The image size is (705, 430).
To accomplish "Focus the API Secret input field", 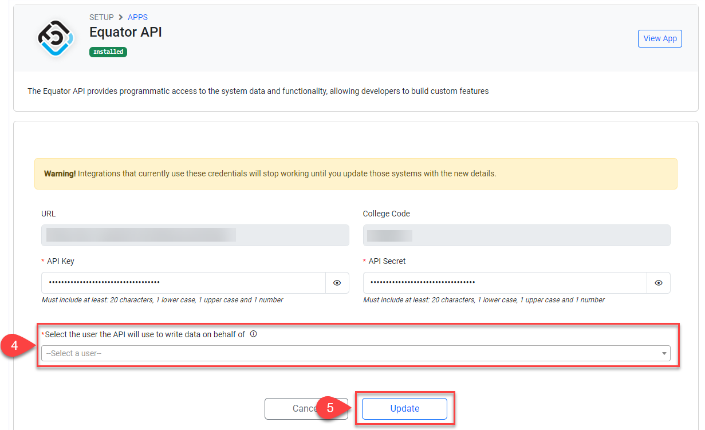I will point(505,283).
